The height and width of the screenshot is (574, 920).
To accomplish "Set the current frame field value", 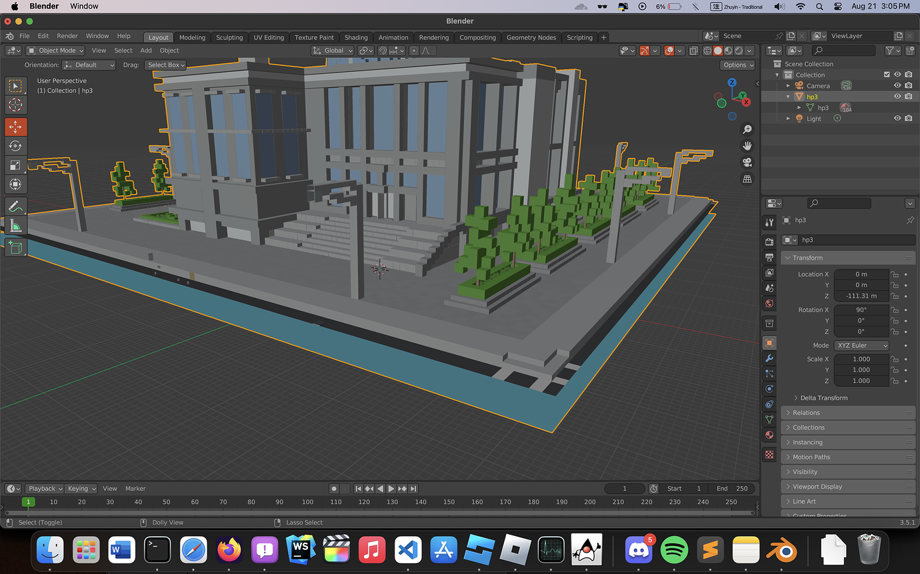I will [x=624, y=488].
